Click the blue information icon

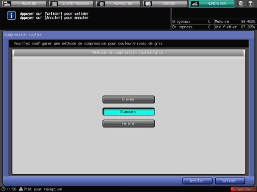coord(11,16)
